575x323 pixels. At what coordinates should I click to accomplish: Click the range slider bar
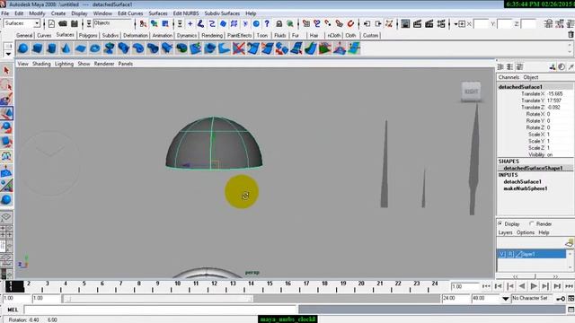(x=158, y=299)
